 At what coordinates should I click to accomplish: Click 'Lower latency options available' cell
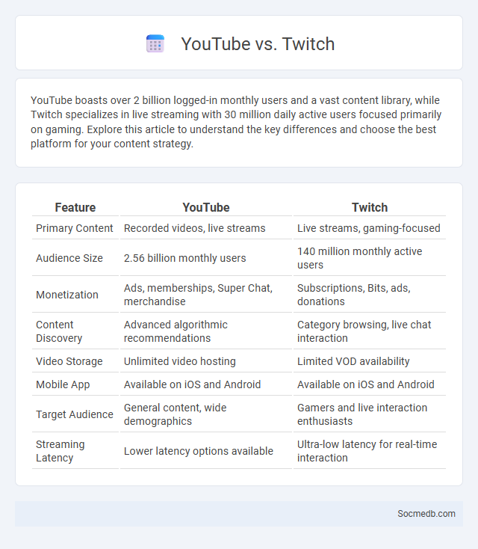tap(199, 451)
